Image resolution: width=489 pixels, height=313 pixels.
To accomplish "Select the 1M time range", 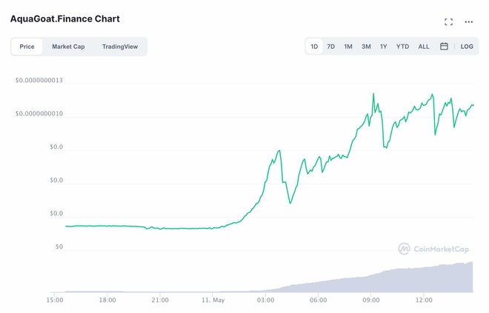I will (348, 47).
